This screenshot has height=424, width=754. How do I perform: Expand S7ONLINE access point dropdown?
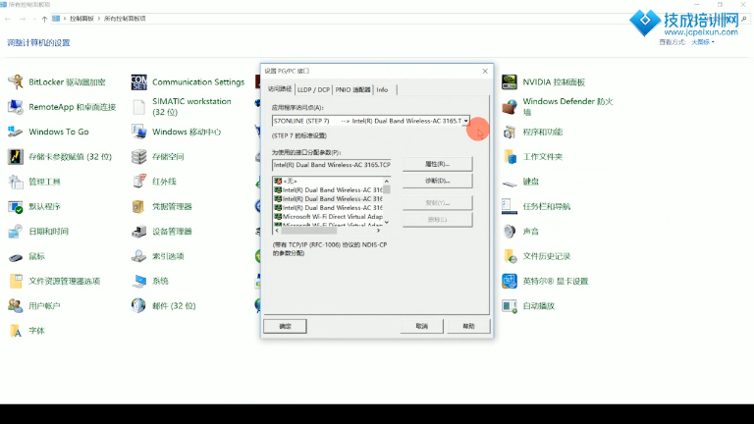point(465,121)
